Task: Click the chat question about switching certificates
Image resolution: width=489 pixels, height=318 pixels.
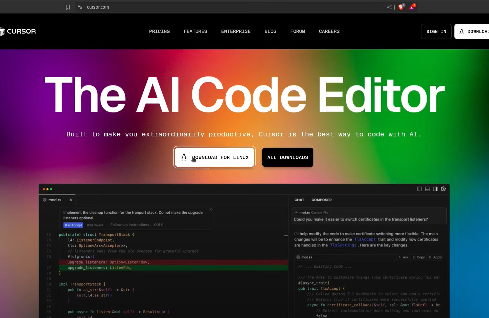Action: 361,220
